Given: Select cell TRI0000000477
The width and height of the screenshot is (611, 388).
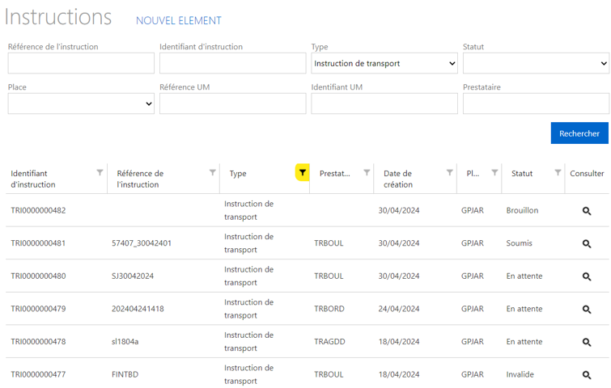Looking at the screenshot, I should [38, 374].
